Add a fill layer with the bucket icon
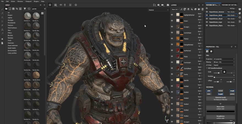242x124 pixels. (x=192, y=9)
